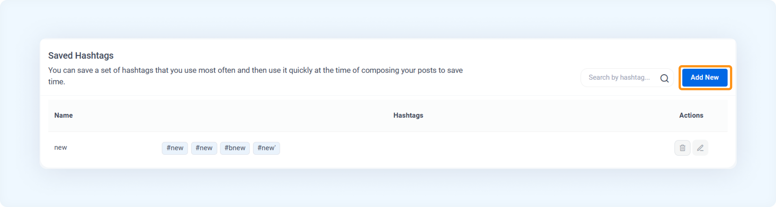Viewport: 776px width, 207px height.
Task: Select the #bnew hashtag chip
Action: coord(235,148)
